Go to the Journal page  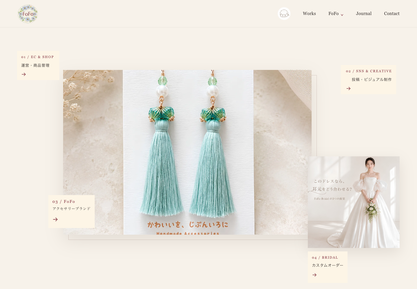coord(364,14)
